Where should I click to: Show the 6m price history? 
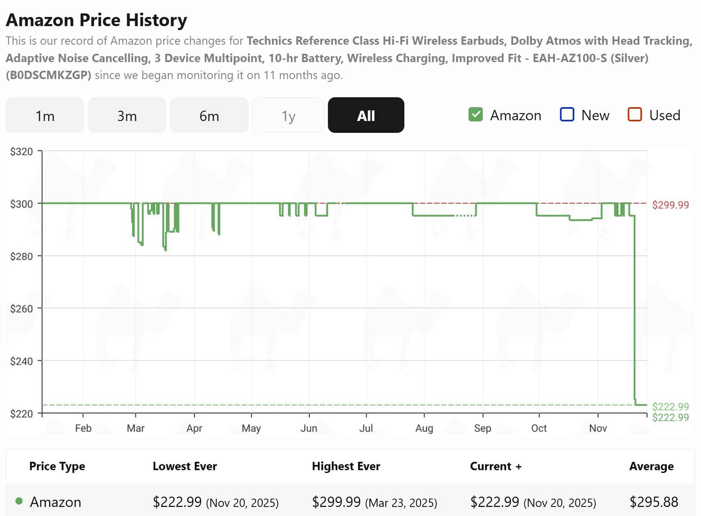point(209,115)
